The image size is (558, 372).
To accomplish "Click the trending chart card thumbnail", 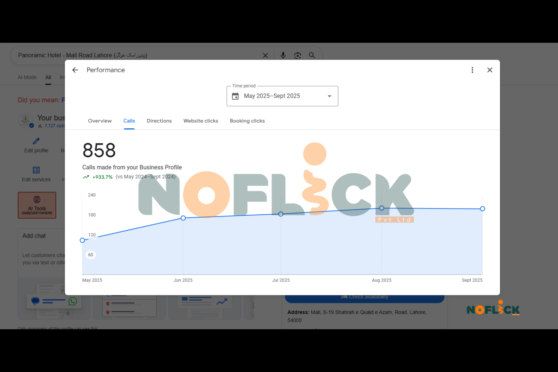I will (205, 307).
